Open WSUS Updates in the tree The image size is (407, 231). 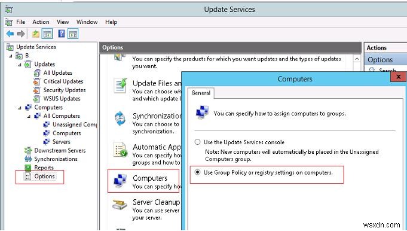[x=62, y=99]
